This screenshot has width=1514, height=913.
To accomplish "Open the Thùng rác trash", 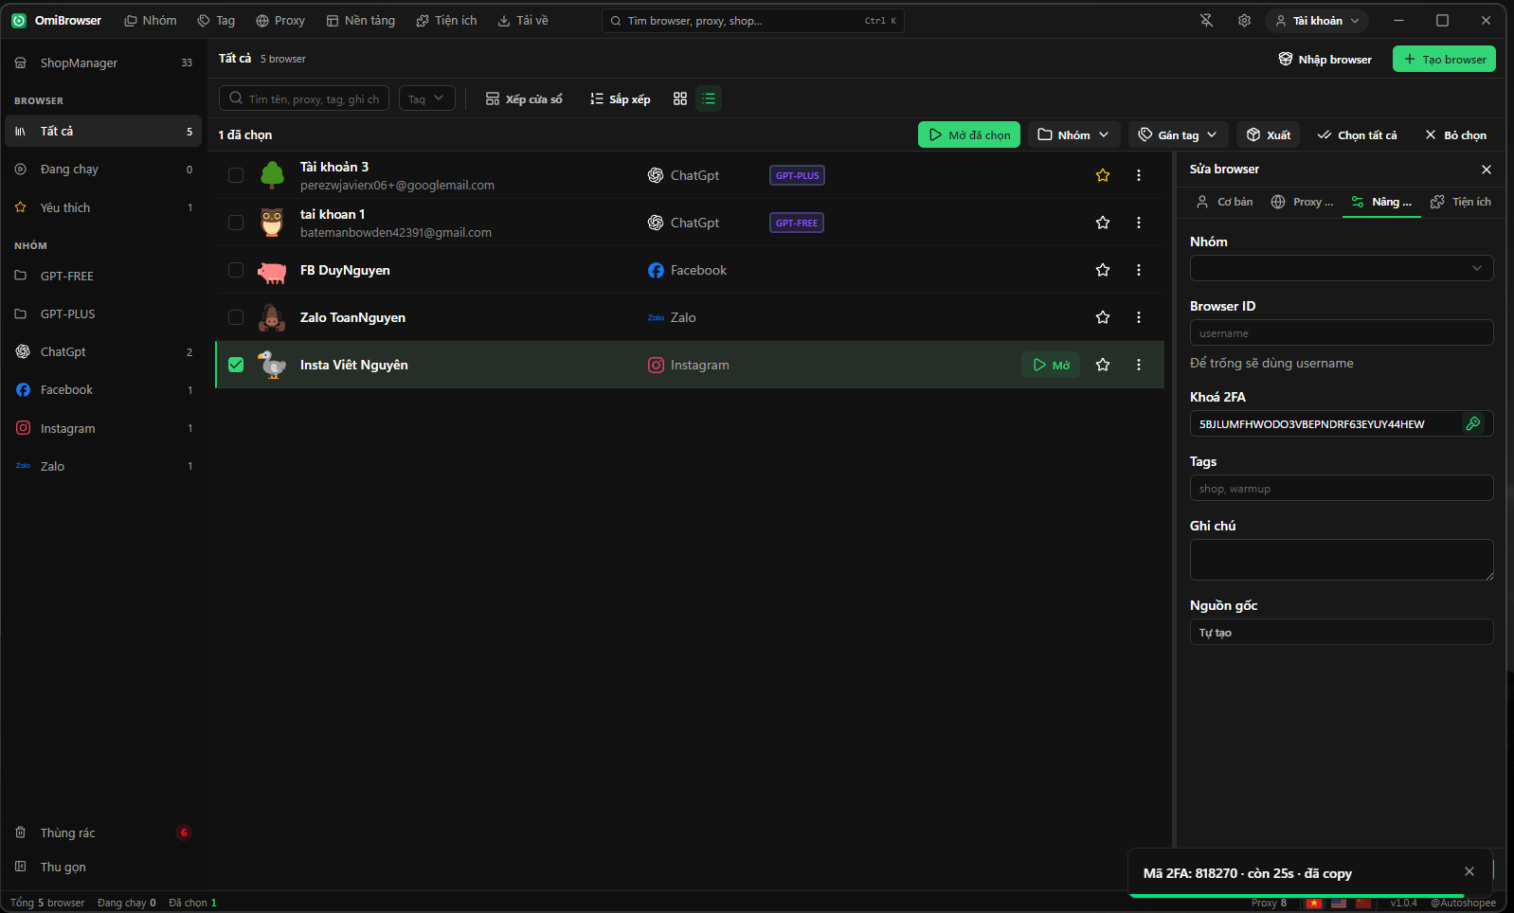I will pos(103,832).
